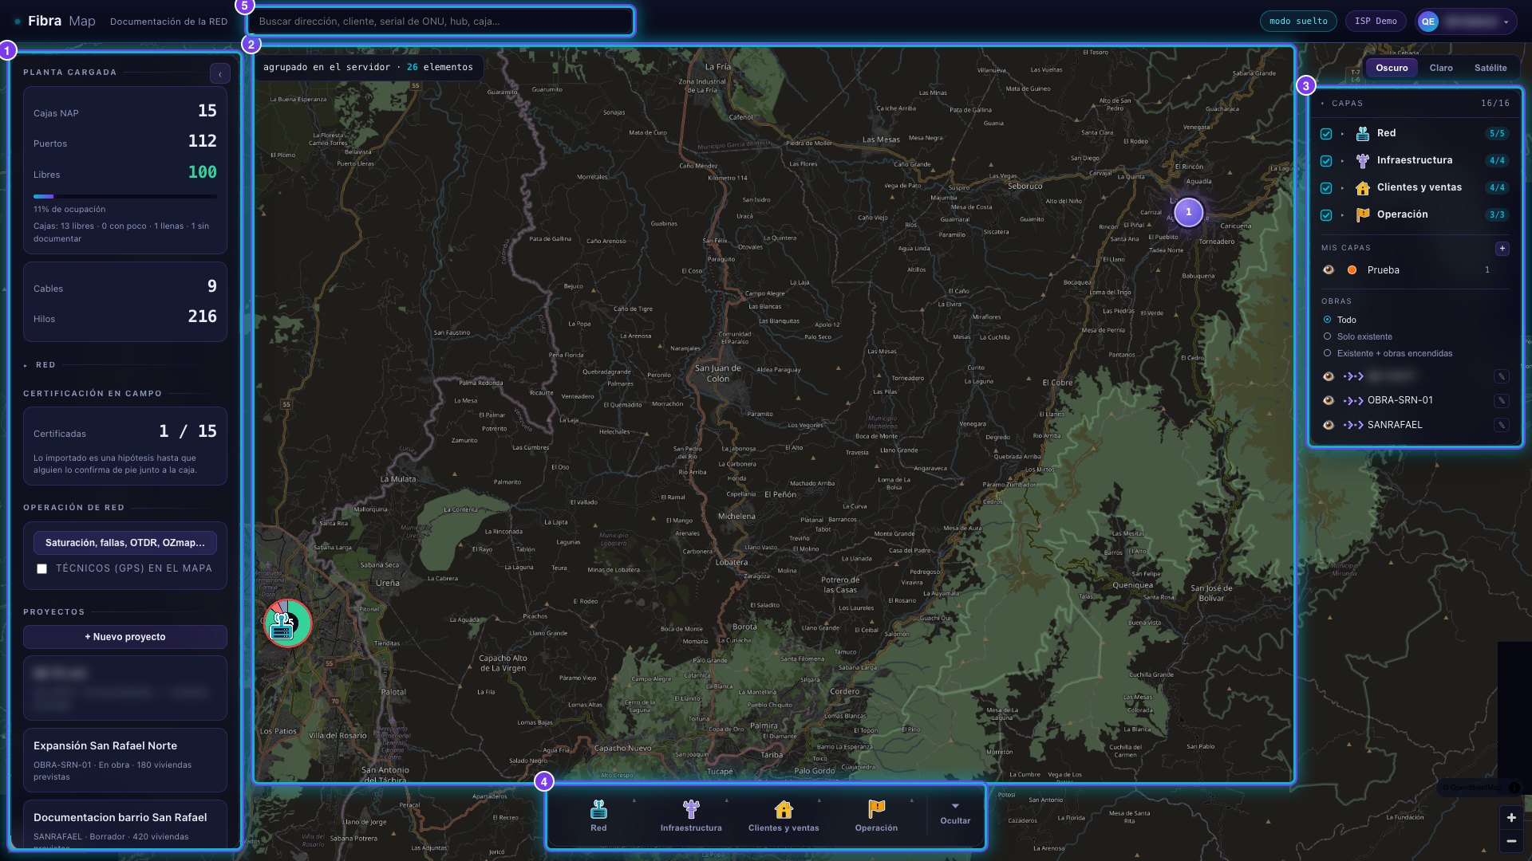Image resolution: width=1532 pixels, height=861 pixels.
Task: Open Saturación, fallas, OTDR, OZmap button
Action: [x=125, y=543]
